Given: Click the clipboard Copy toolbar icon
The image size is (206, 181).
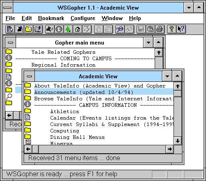Looking at the screenshot, I should tap(150, 29).
